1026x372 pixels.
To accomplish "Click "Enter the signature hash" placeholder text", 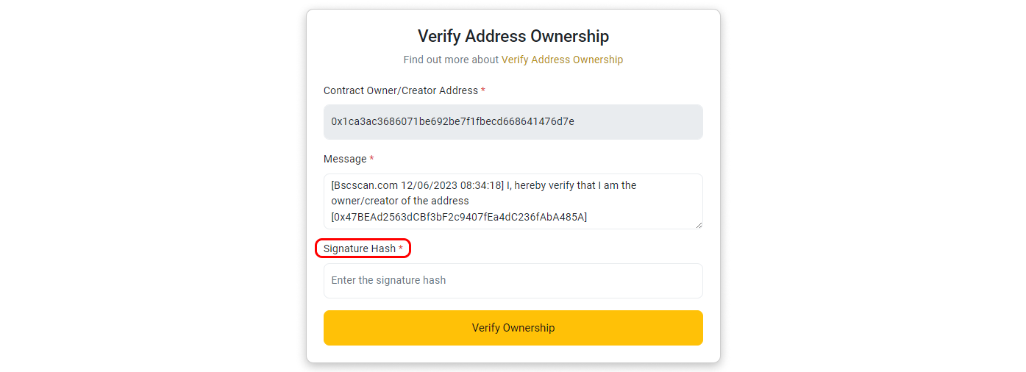I will pyautogui.click(x=388, y=281).
